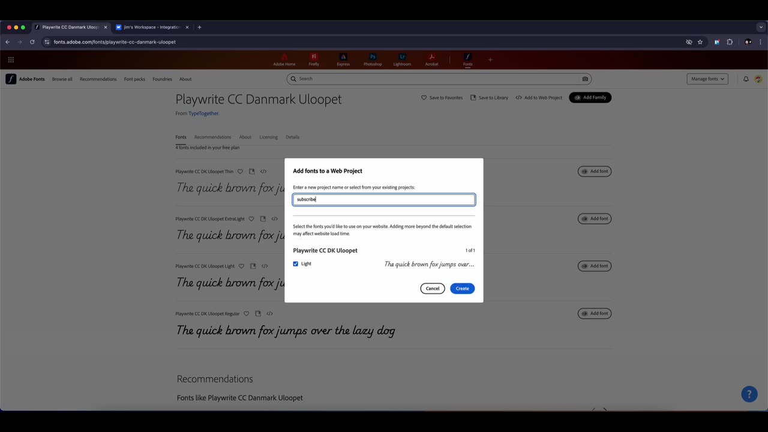Viewport: 768px width, 432px height.
Task: Save Uloopet ExtraLight to library icon
Action: coord(263,219)
